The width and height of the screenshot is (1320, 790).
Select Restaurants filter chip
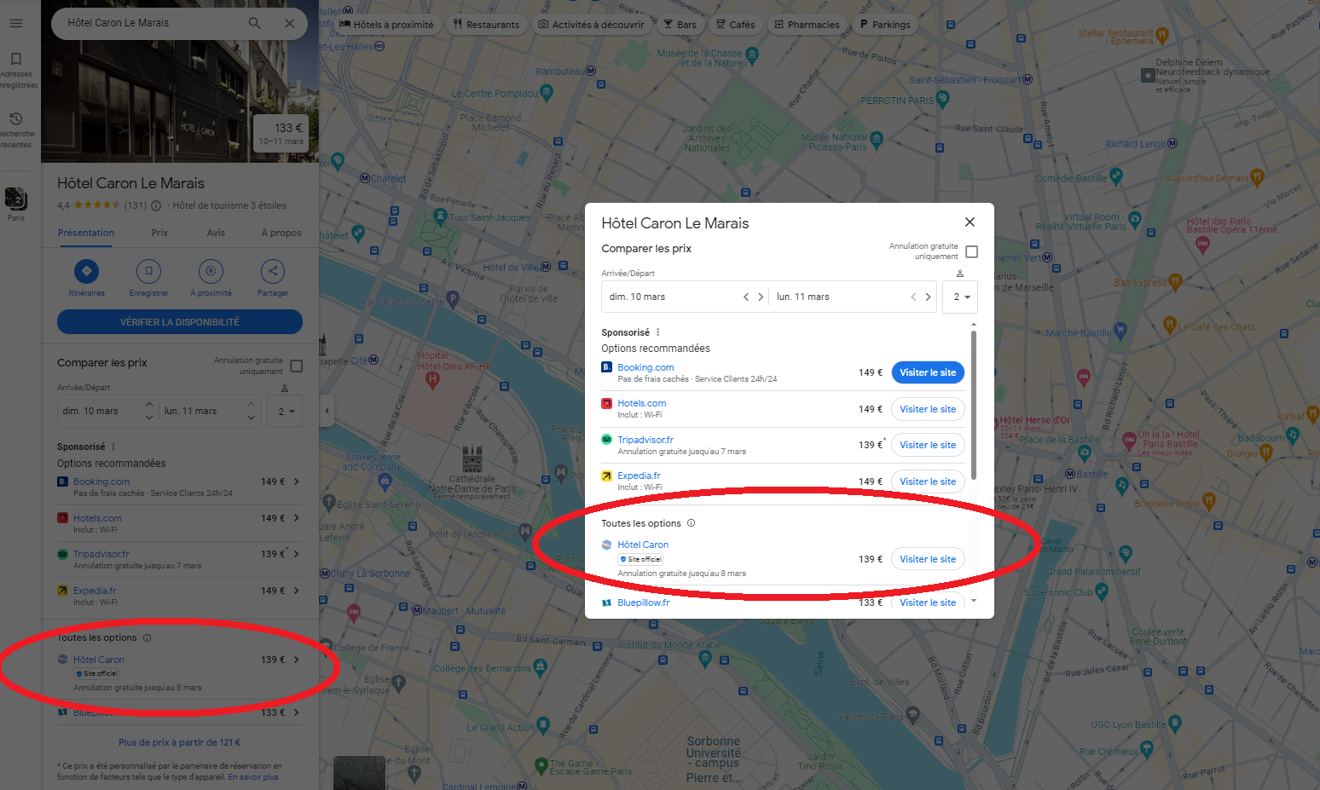click(486, 25)
